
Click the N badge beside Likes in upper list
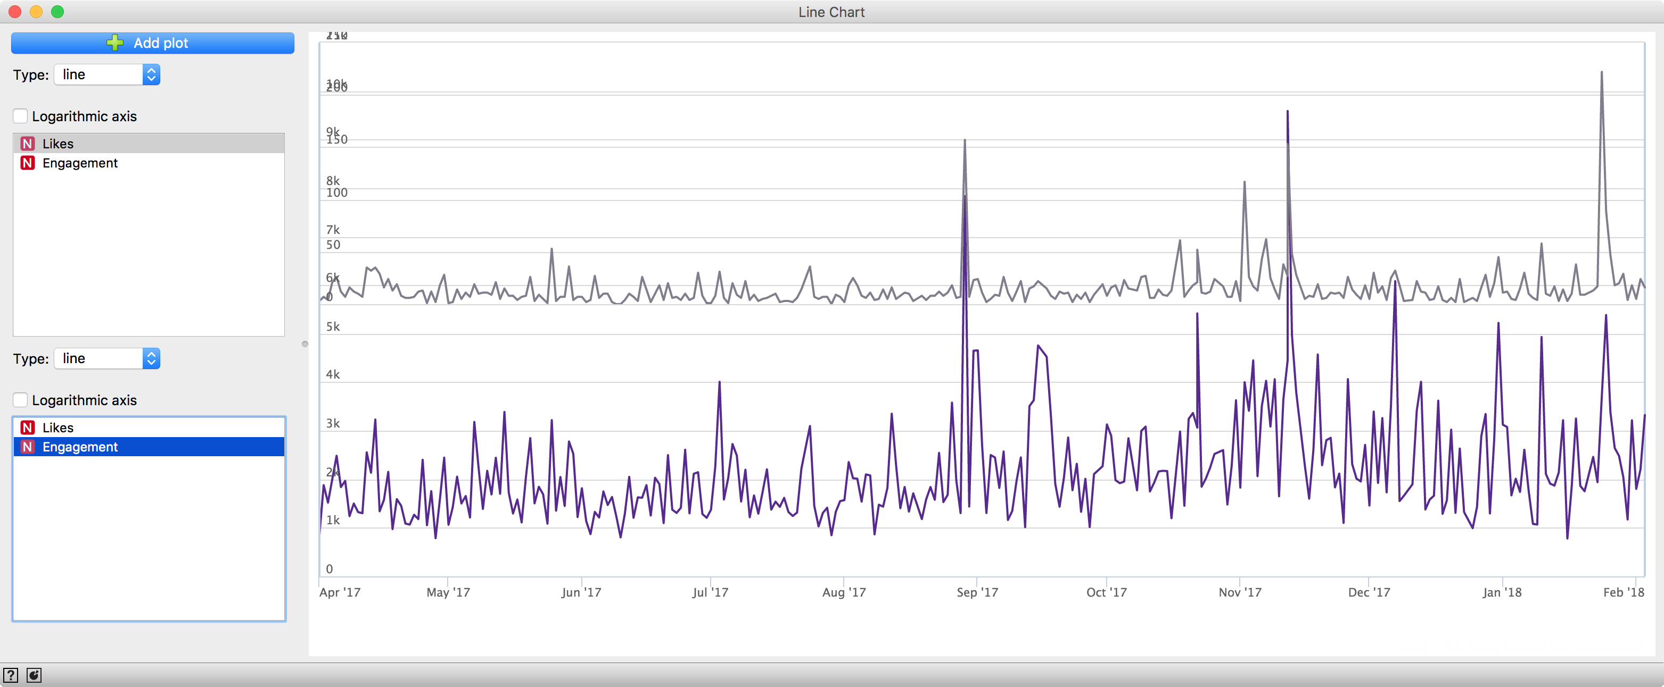tap(27, 143)
